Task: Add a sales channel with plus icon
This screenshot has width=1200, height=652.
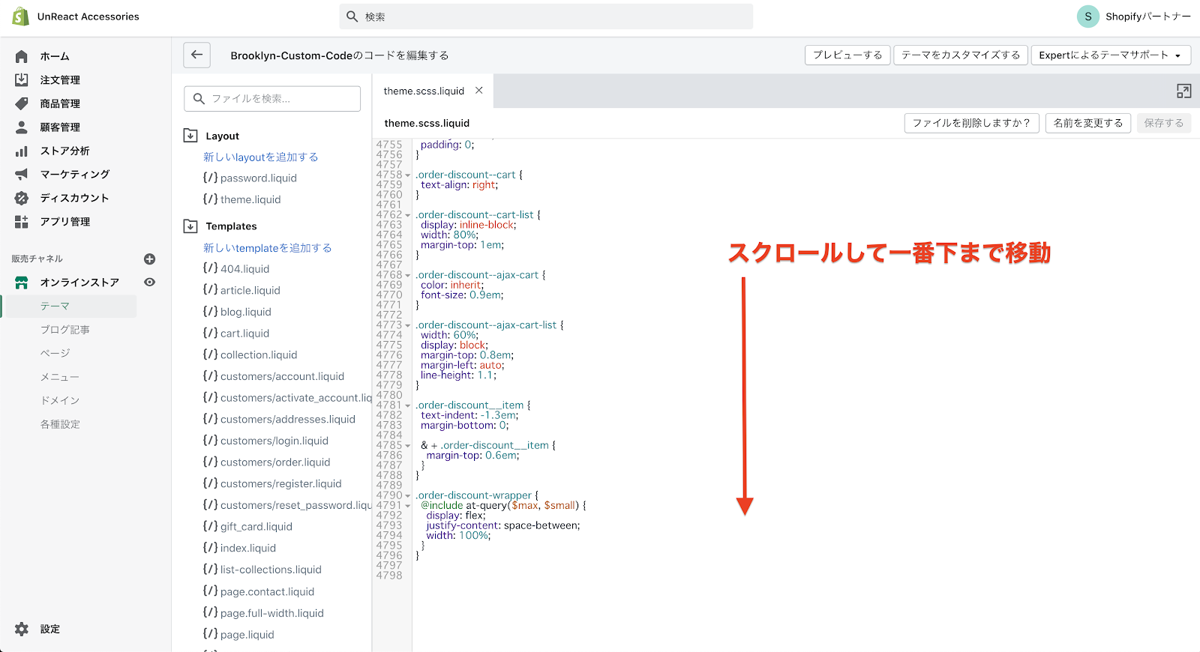Action: (149, 259)
